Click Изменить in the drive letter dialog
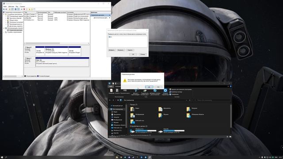Screen dimensions: 283x159 [x=120, y=50]
